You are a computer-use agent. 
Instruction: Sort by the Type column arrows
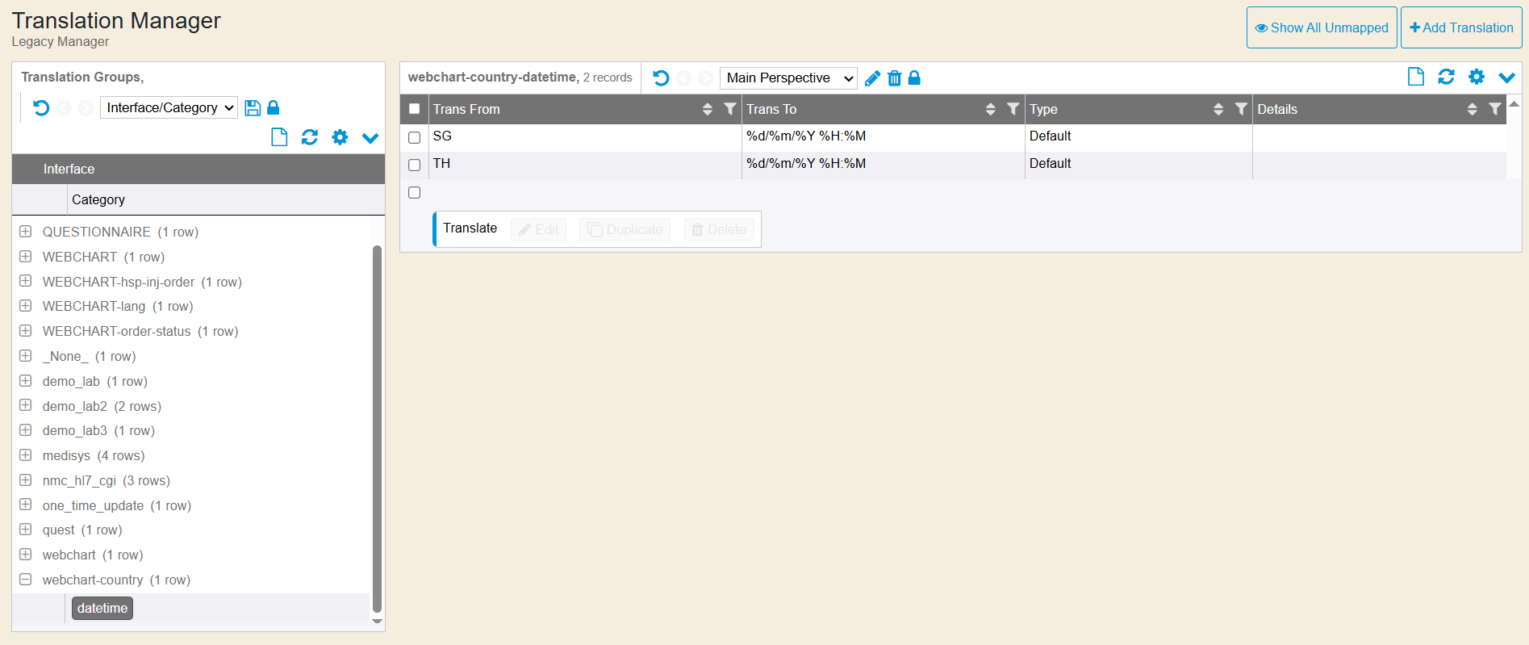(1218, 109)
